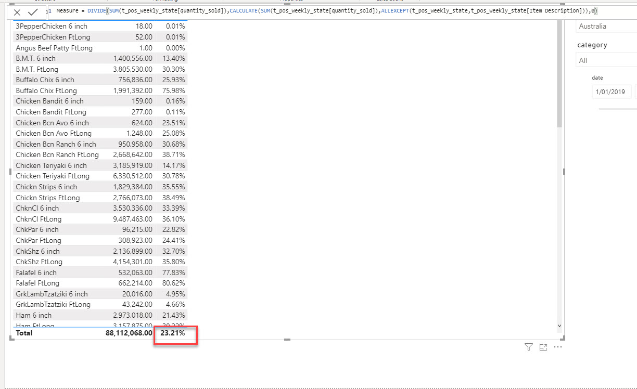
Task: Cancel the formula edit with the X icon
Action: tap(17, 12)
